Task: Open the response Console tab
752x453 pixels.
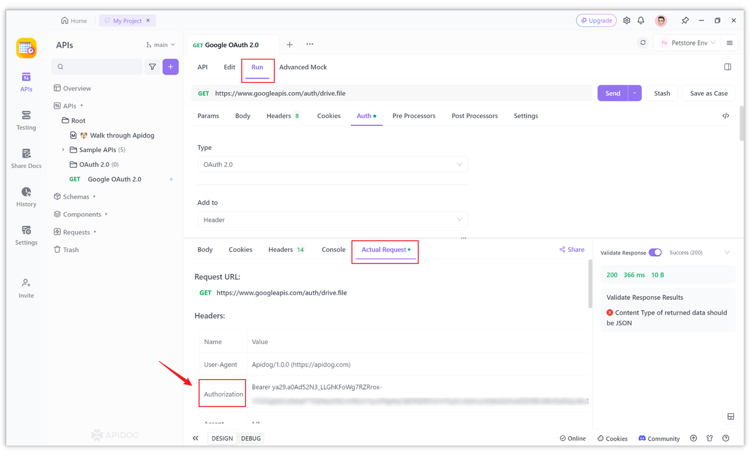Action: [x=334, y=250]
